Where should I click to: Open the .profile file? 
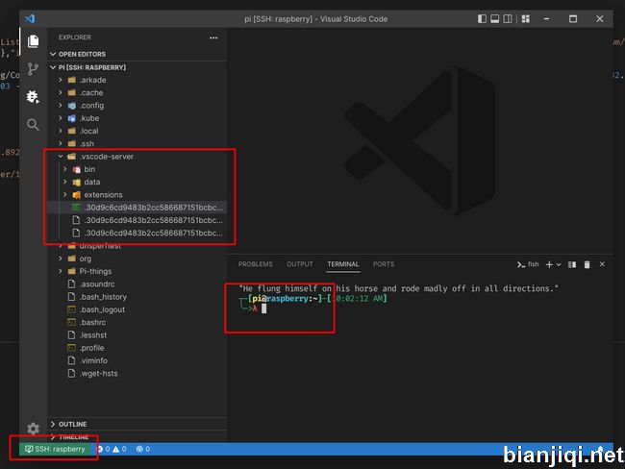tap(137, 348)
